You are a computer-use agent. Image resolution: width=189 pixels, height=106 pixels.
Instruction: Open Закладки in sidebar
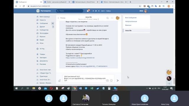click(43, 58)
